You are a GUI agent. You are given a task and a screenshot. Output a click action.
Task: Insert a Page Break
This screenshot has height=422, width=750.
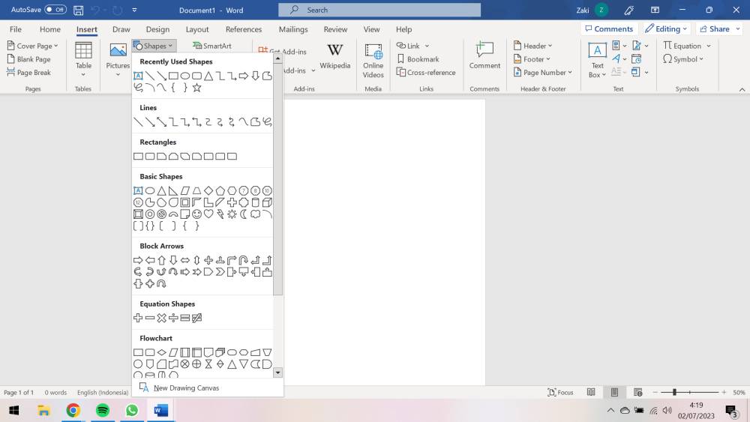(28, 73)
